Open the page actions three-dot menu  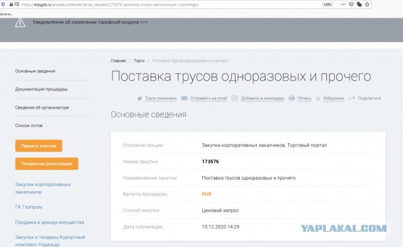(343, 4)
